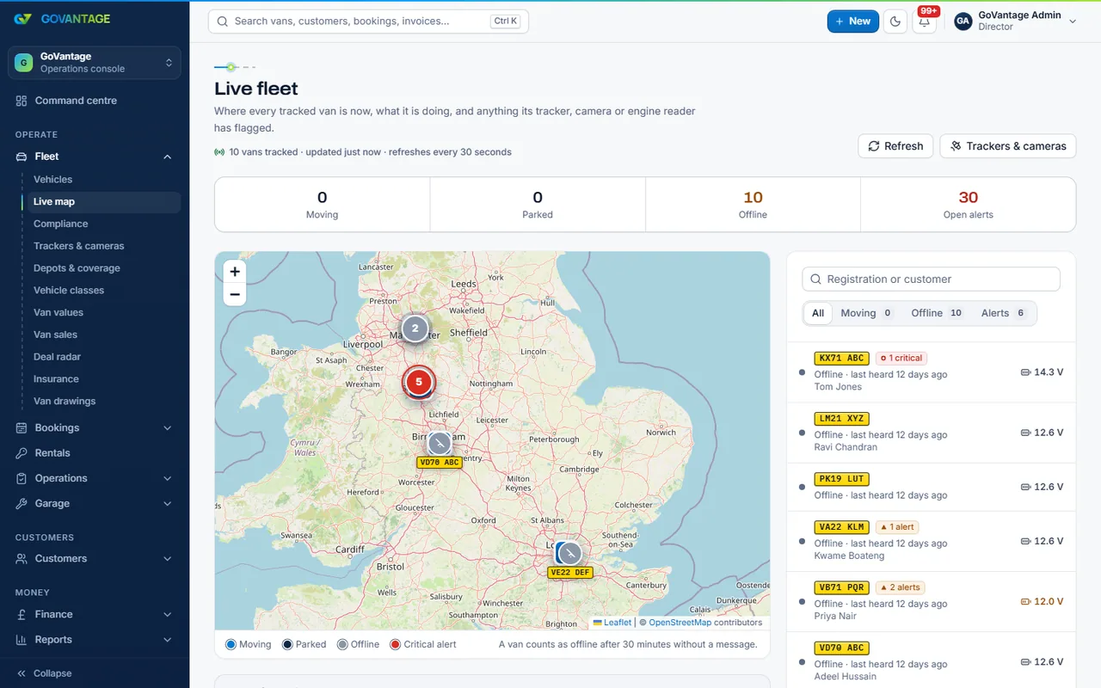Viewport: 1101px width, 688px height.
Task: Click the Bookings calendar icon
Action: [22, 428]
